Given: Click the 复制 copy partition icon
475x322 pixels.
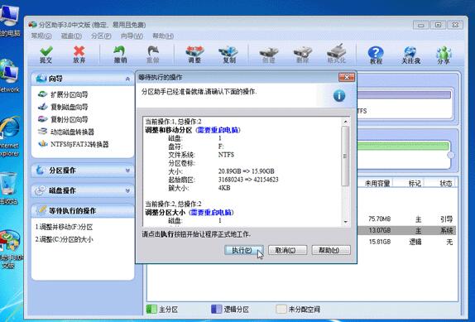Looking at the screenshot, I should pos(228,55).
